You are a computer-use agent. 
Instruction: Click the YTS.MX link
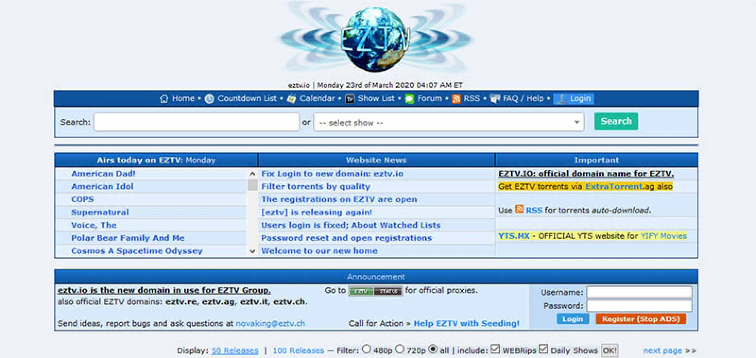[514, 236]
